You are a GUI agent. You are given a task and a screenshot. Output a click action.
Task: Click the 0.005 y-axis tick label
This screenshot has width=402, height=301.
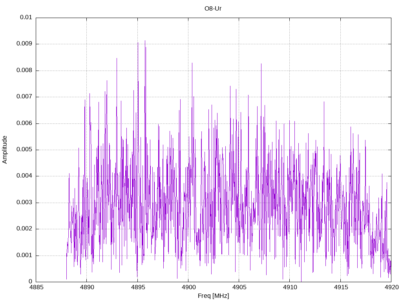[24, 149]
